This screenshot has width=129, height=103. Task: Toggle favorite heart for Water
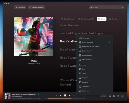pyautogui.click(x=38, y=94)
